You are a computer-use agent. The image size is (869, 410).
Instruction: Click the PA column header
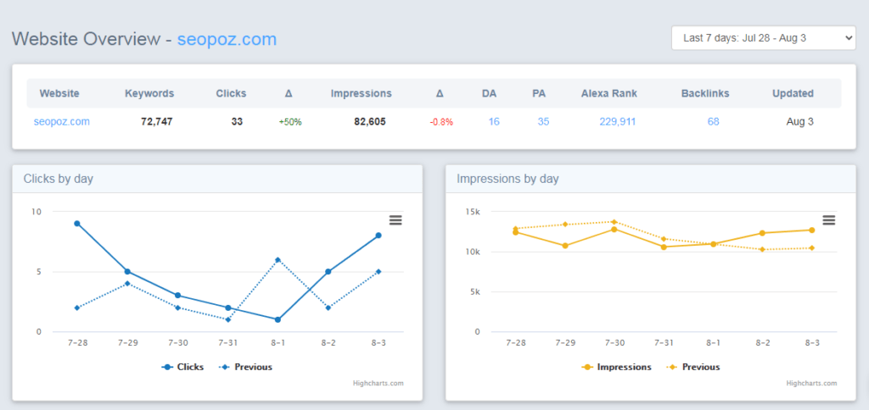tap(539, 93)
